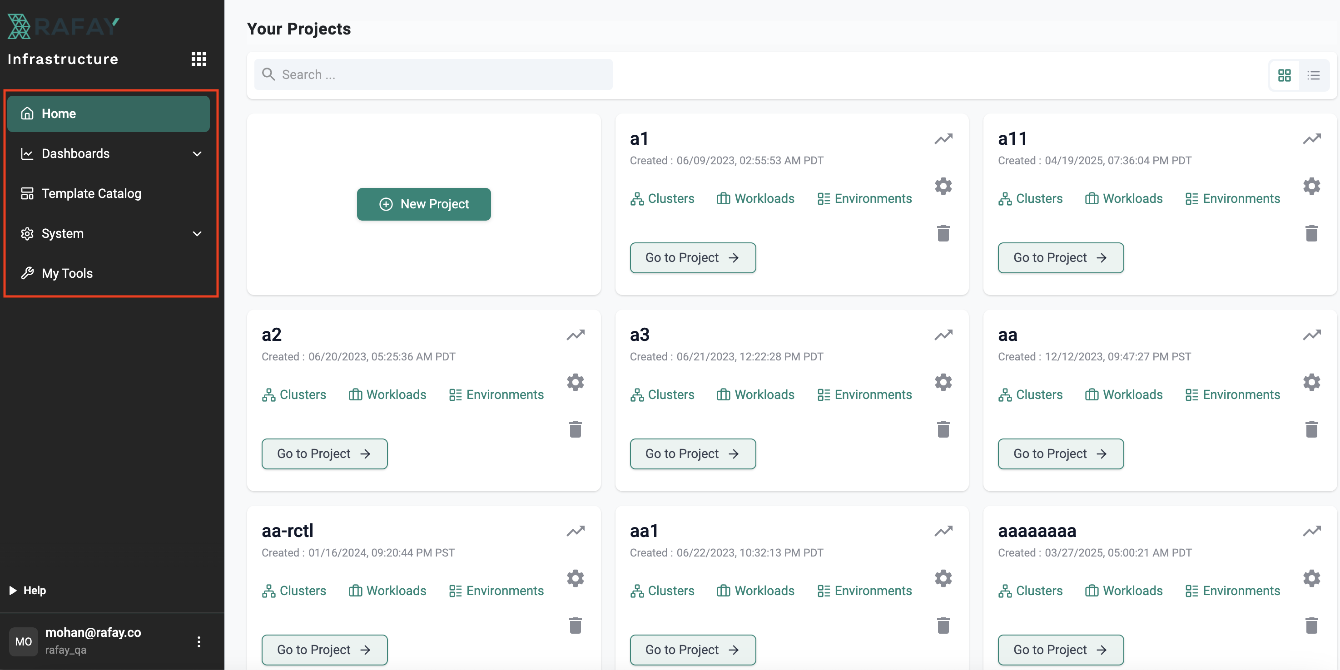
Task: Go to Project a1
Action: pos(692,258)
